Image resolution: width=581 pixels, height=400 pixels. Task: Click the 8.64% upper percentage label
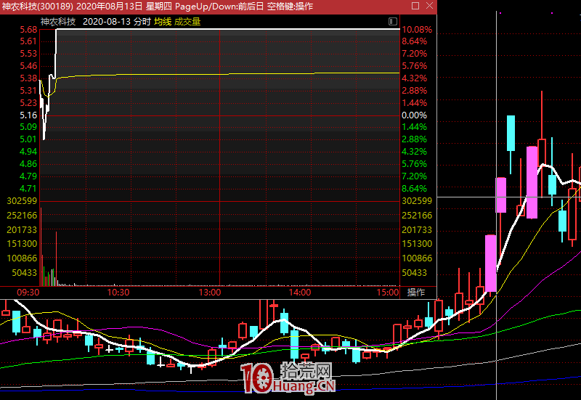414,41
